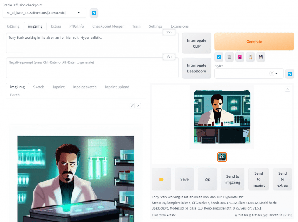
Task: Go to the Checkpoint Merger tab
Action: (x=108, y=26)
